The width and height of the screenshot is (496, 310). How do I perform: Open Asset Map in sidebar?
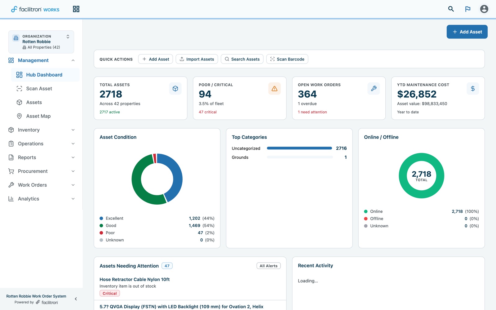[45, 116]
